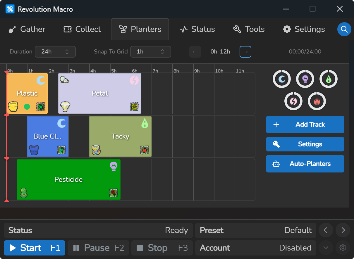
Task: Select the Plastic planter block
Action: pyautogui.click(x=27, y=93)
